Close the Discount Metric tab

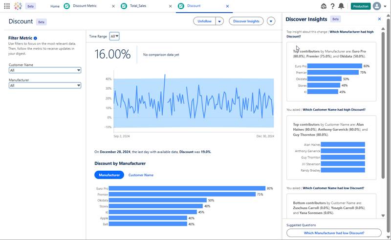click(113, 6)
